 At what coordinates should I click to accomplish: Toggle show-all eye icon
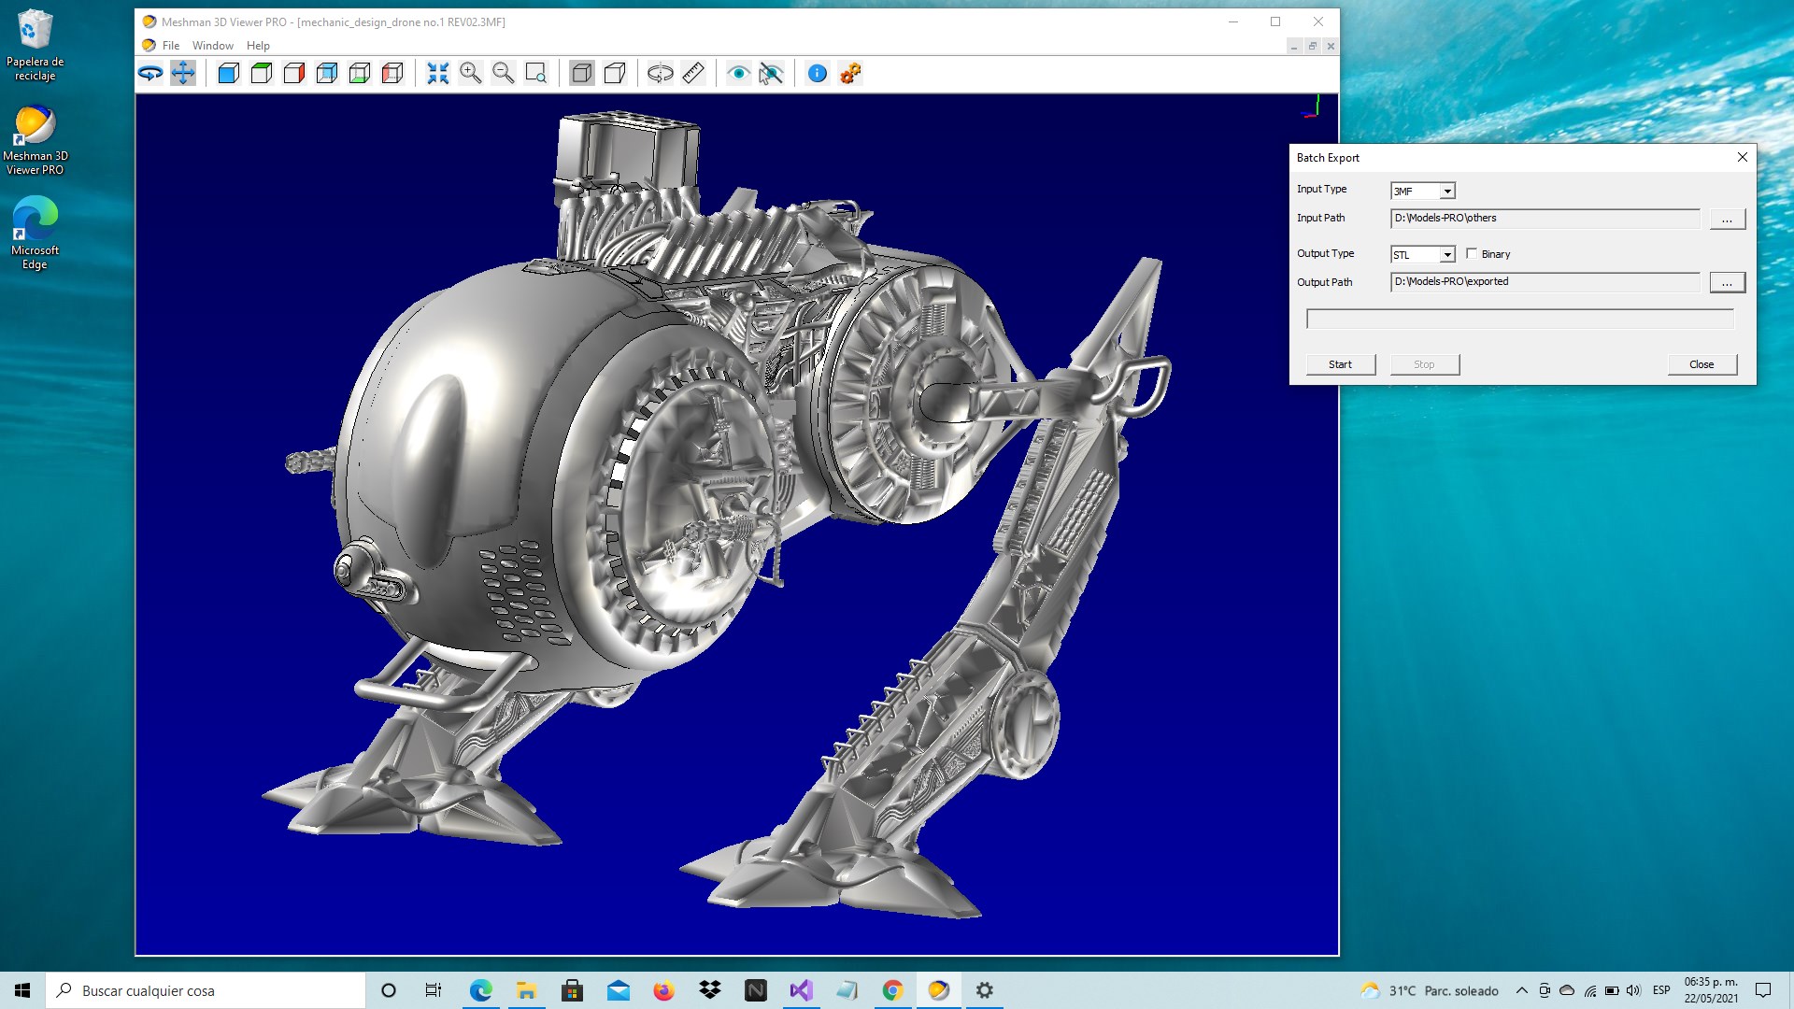click(738, 73)
